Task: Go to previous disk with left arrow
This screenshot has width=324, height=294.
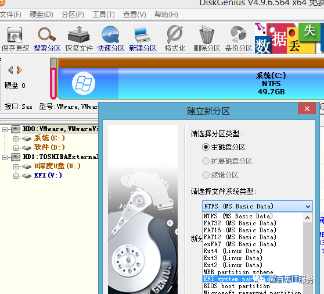Action: coord(10,70)
